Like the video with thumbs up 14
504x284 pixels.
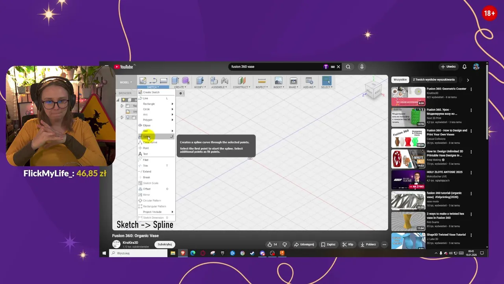(272, 245)
